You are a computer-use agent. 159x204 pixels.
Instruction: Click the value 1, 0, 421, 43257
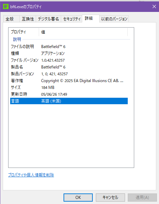tap(54, 74)
